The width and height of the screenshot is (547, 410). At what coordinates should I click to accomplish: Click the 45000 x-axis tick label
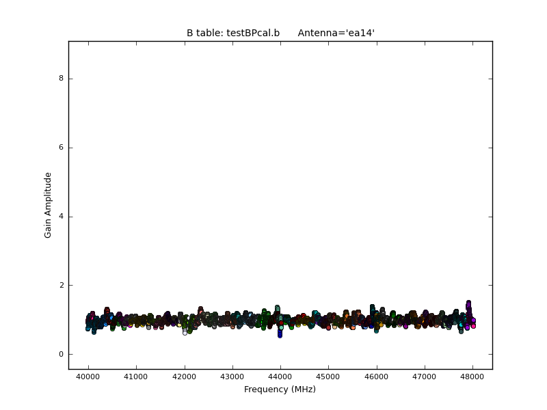328,377
